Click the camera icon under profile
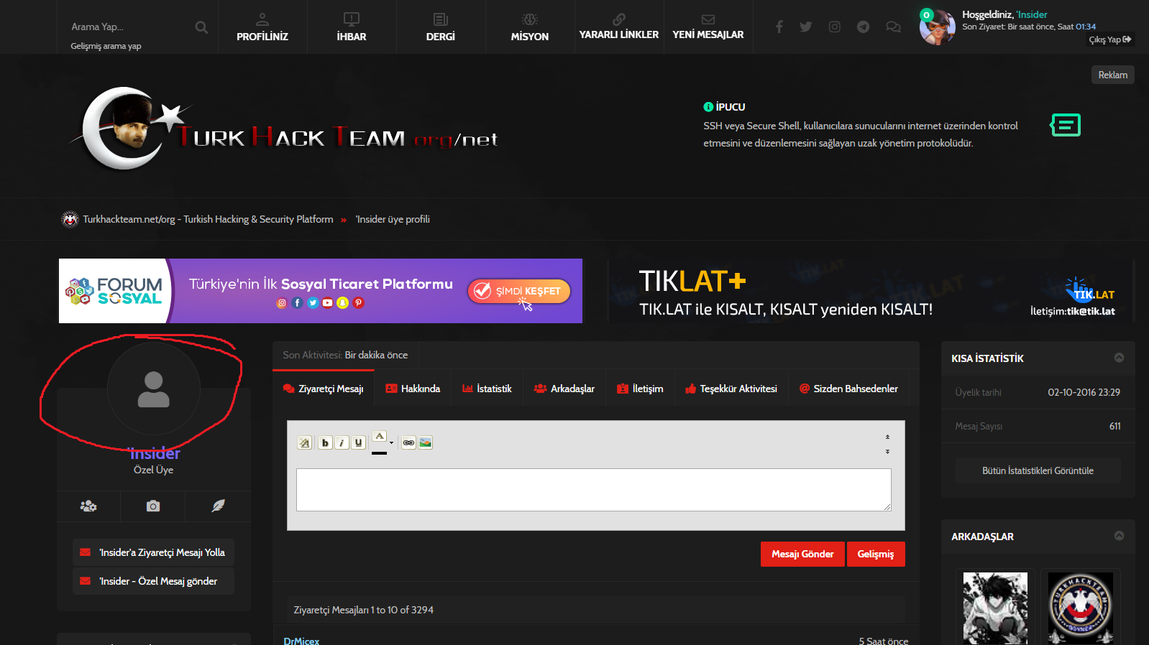1149x645 pixels. point(153,506)
